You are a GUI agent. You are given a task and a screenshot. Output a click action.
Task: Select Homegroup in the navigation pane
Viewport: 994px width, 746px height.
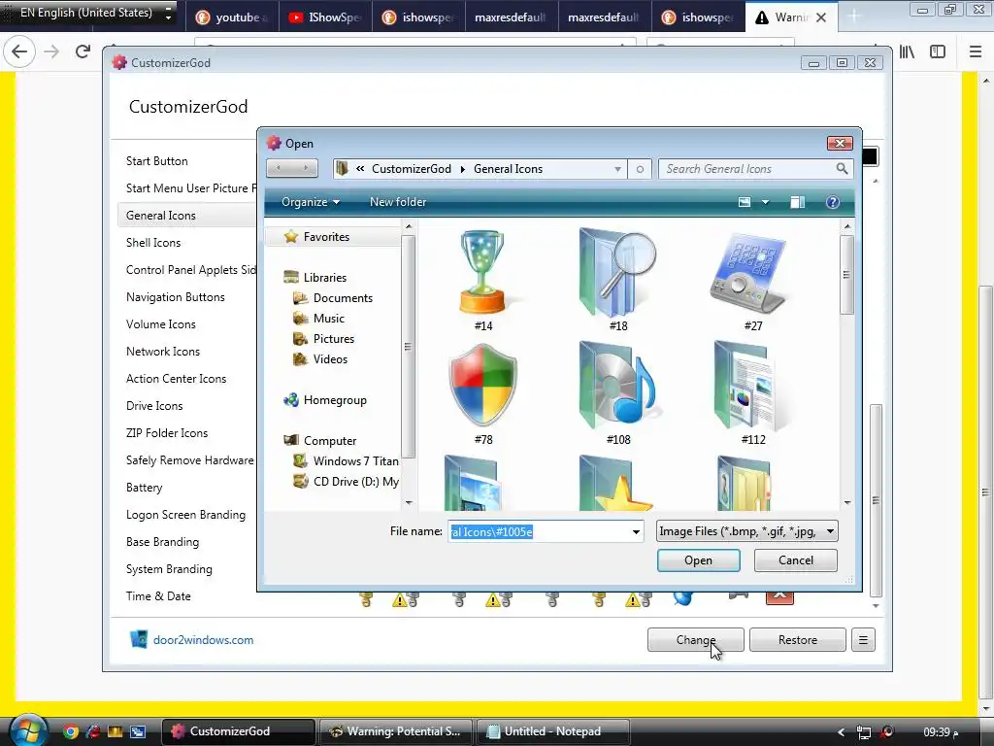point(335,399)
